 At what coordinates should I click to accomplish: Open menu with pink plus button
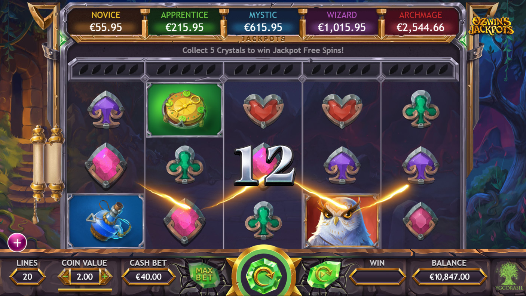[17, 243]
